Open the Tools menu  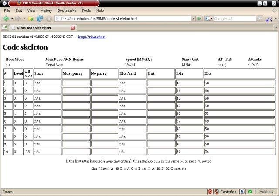click(86, 10)
